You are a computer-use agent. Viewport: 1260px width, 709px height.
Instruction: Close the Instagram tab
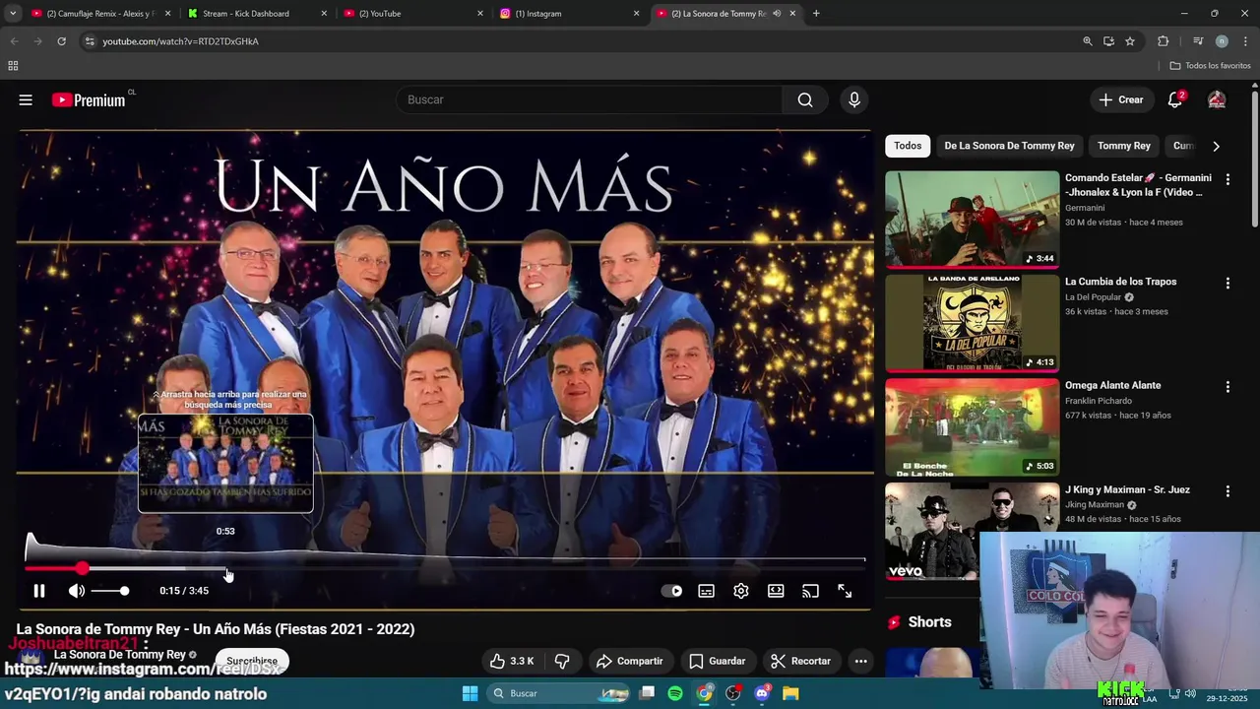[x=636, y=14]
